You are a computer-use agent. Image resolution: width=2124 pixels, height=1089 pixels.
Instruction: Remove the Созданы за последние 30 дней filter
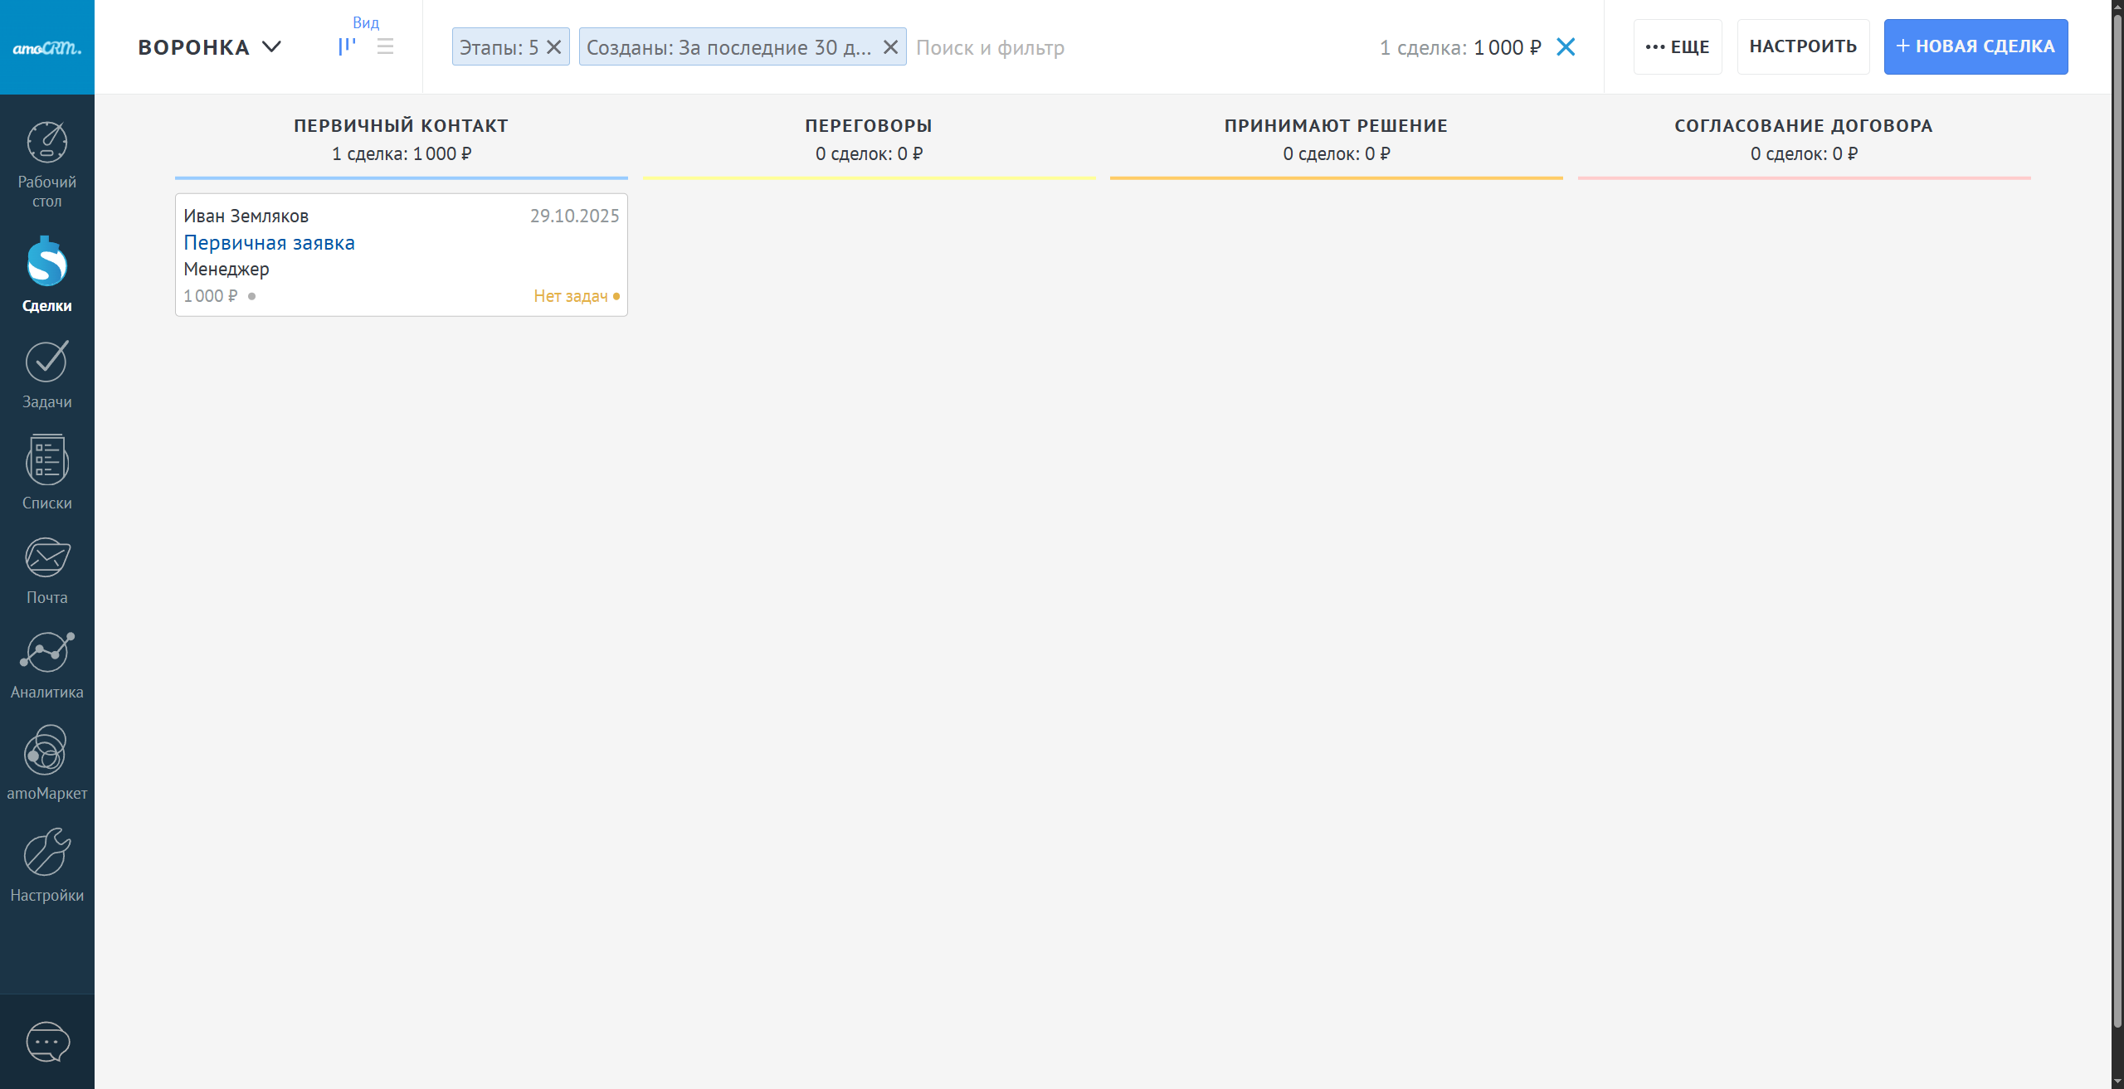890,47
